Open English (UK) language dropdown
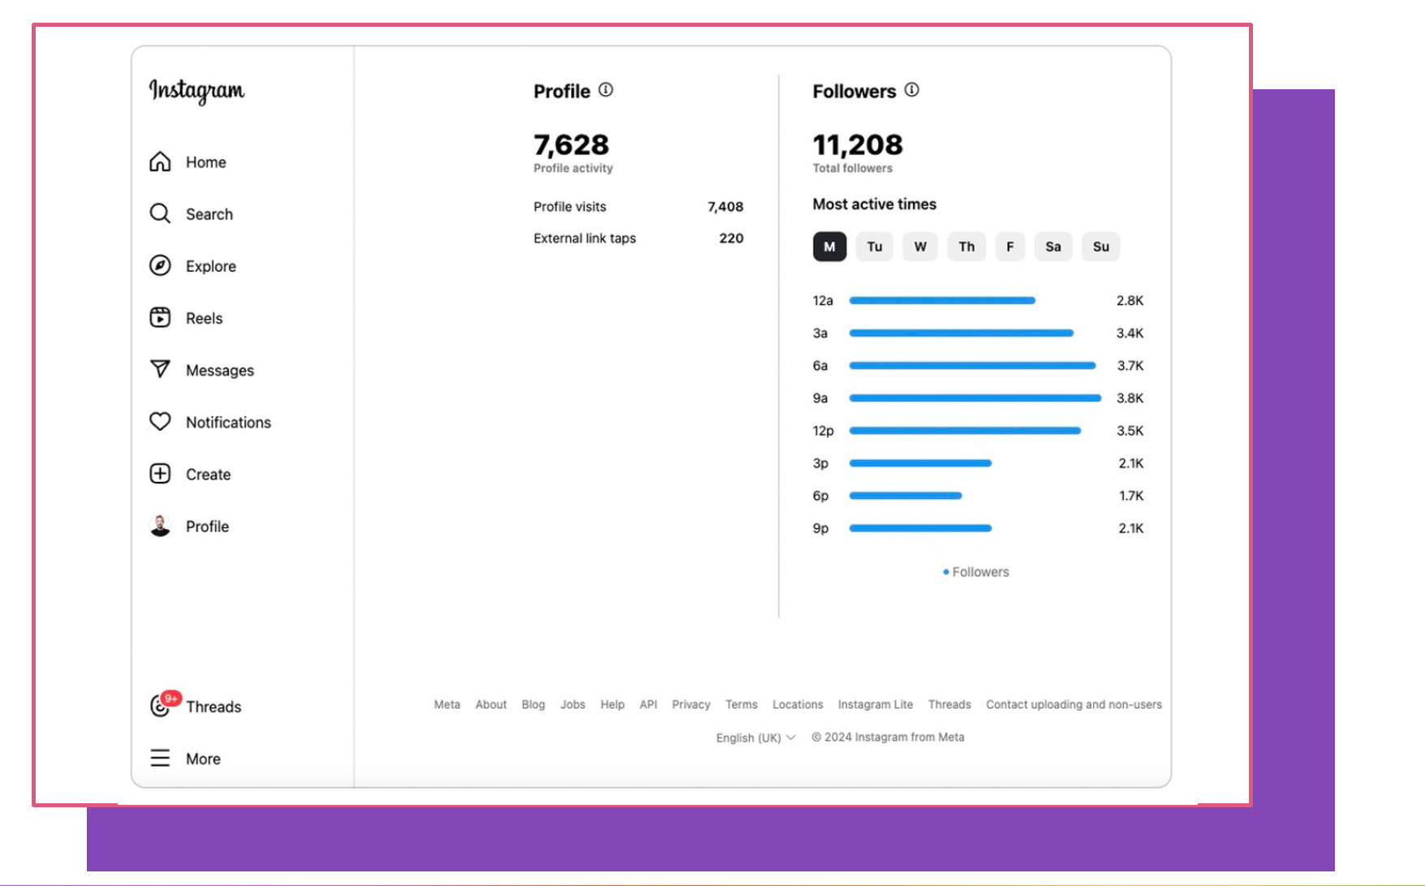The image size is (1425, 886). (x=756, y=738)
